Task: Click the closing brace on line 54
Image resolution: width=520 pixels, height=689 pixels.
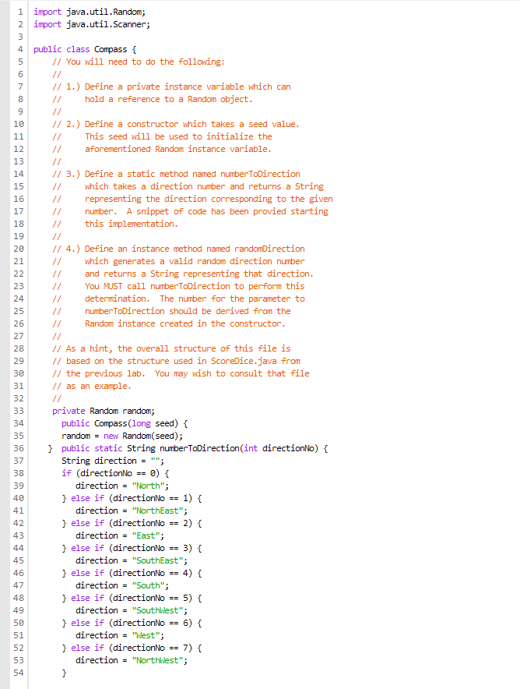Action: click(64, 673)
